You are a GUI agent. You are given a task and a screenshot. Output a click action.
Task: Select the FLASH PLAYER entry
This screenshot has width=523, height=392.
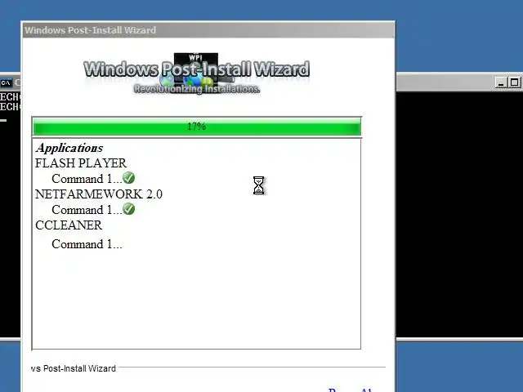[81, 163]
